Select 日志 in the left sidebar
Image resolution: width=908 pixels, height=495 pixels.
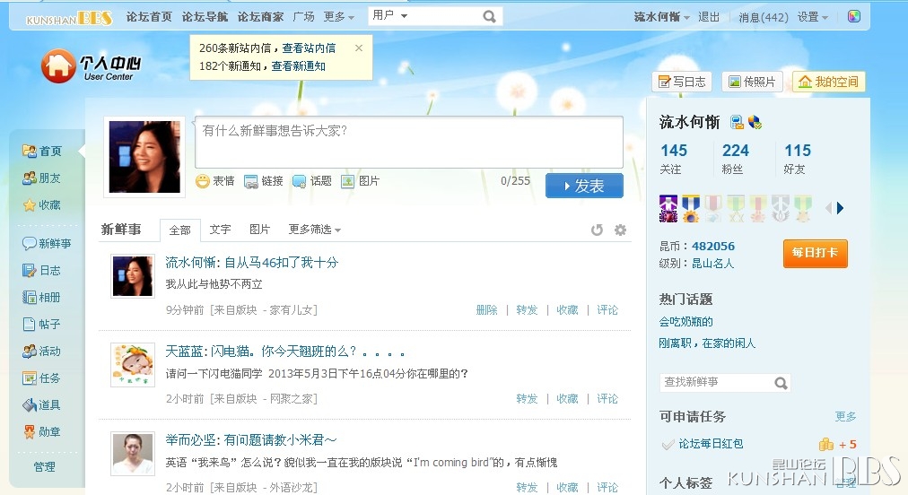point(41,271)
